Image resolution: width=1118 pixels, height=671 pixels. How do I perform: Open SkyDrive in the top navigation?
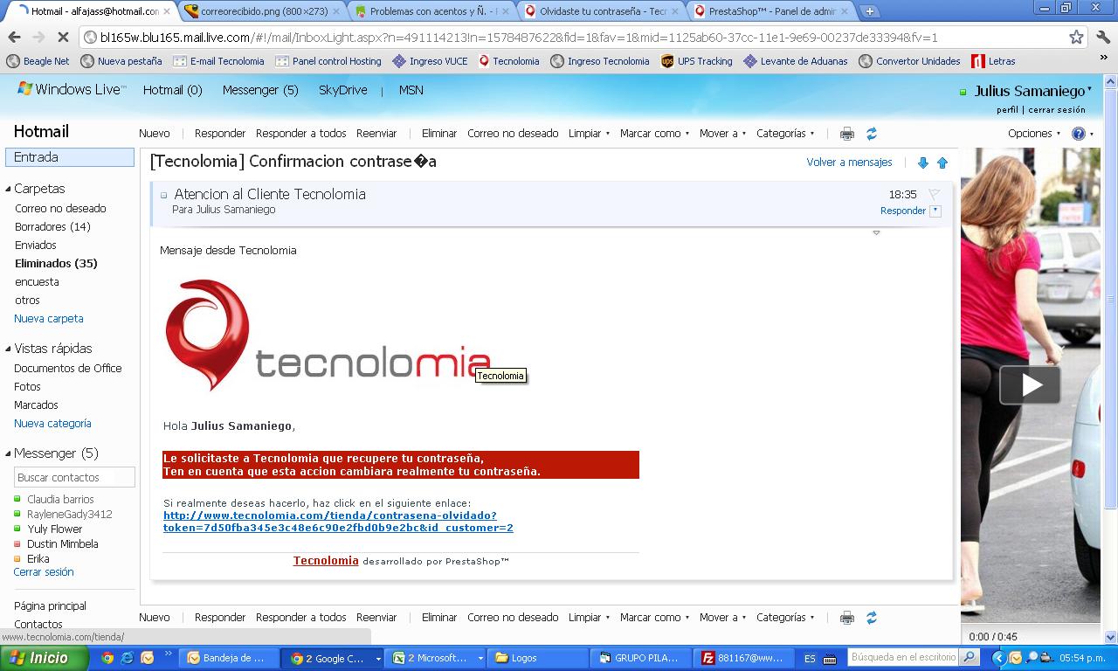click(x=342, y=90)
